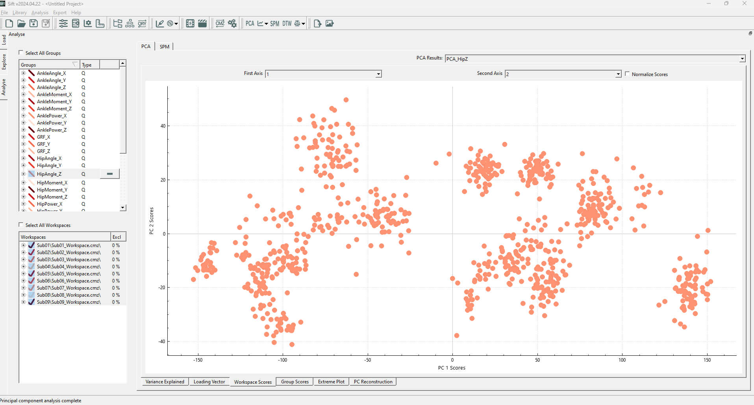Click the Save As floppy icon
Viewport: 754px width, 405px height.
46,24
